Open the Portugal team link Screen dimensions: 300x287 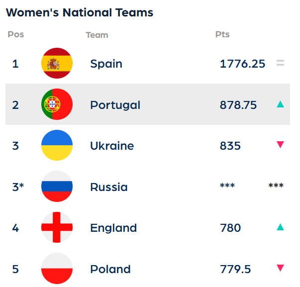pyautogui.click(x=115, y=105)
